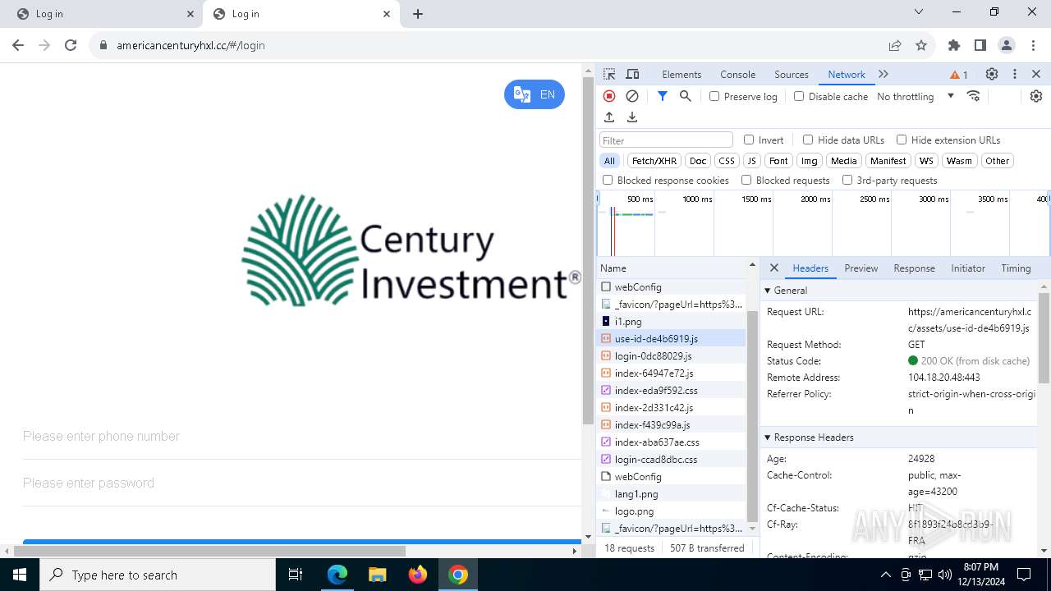This screenshot has height=591, width=1051.
Task: Clear the network log
Action: point(632,96)
